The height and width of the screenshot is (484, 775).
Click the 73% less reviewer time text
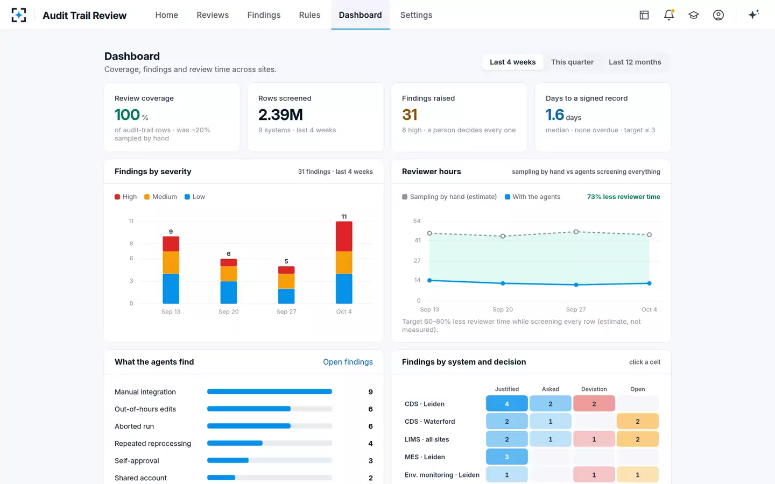coord(623,197)
